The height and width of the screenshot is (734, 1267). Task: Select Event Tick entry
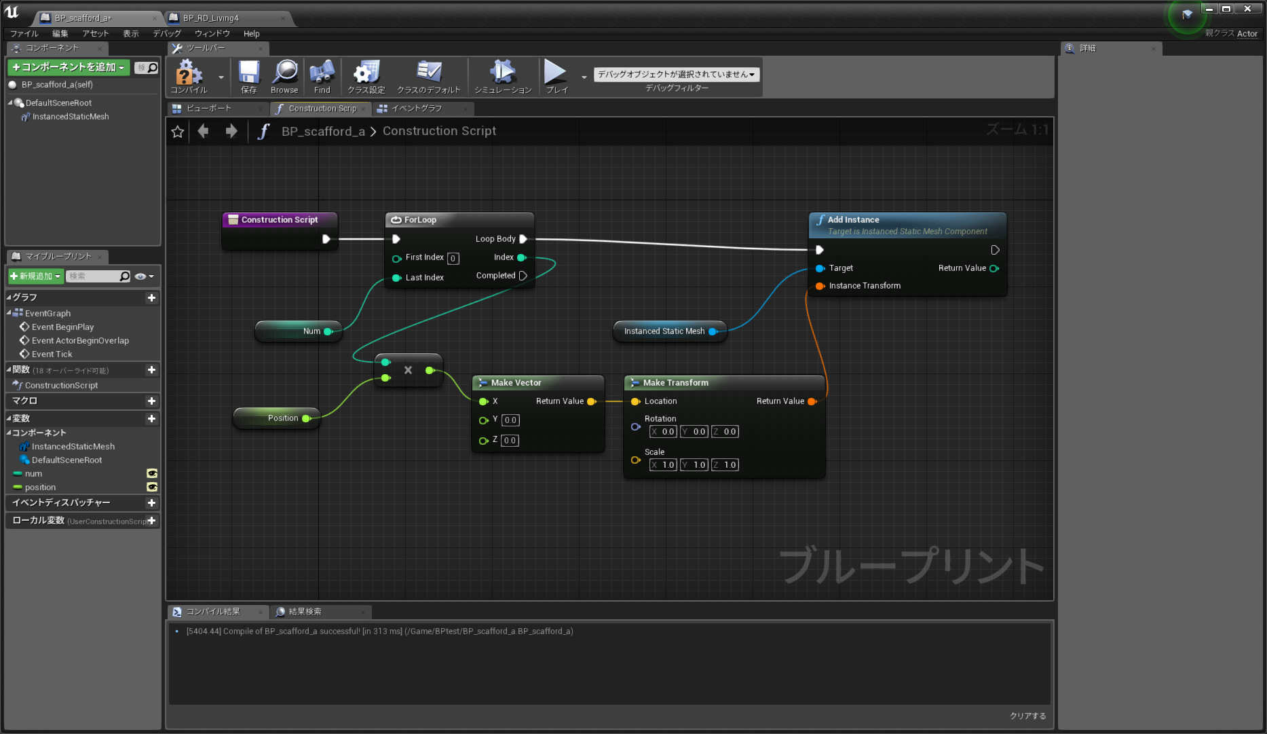(52, 354)
